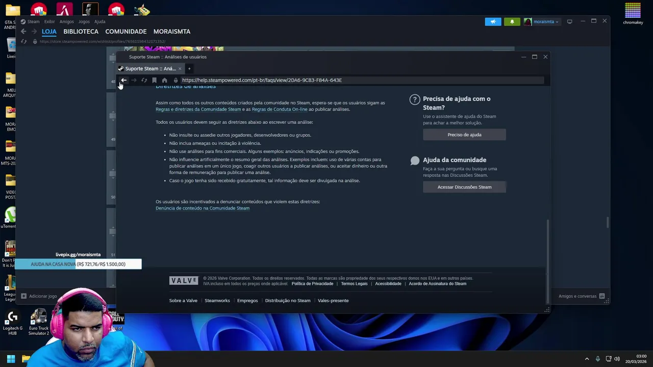
Task: Go to home page in popup browser
Action: [x=164, y=80]
